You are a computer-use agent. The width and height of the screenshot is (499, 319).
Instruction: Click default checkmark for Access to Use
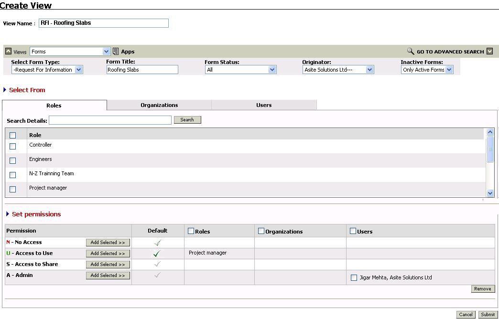pyautogui.click(x=156, y=254)
